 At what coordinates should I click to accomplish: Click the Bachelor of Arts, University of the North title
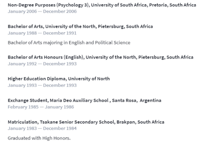(80, 26)
